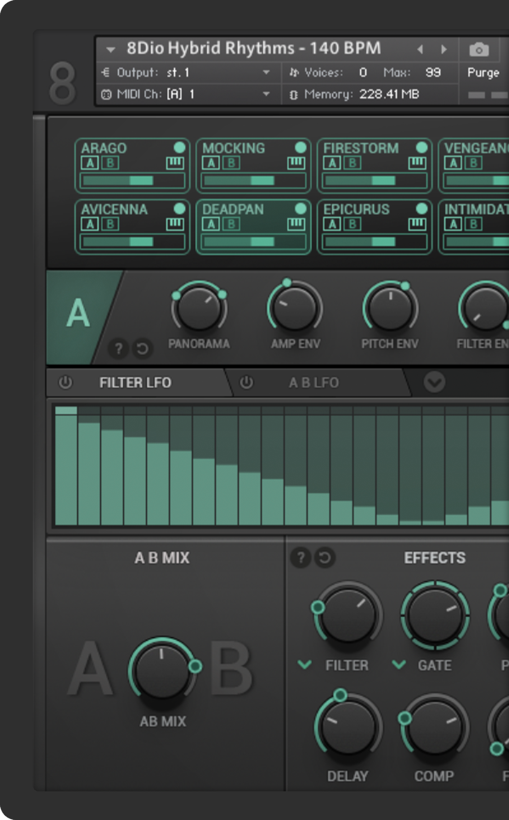Toggle the DEADPAN slot power dot
Viewport: 509px width, 820px height.
[300, 208]
